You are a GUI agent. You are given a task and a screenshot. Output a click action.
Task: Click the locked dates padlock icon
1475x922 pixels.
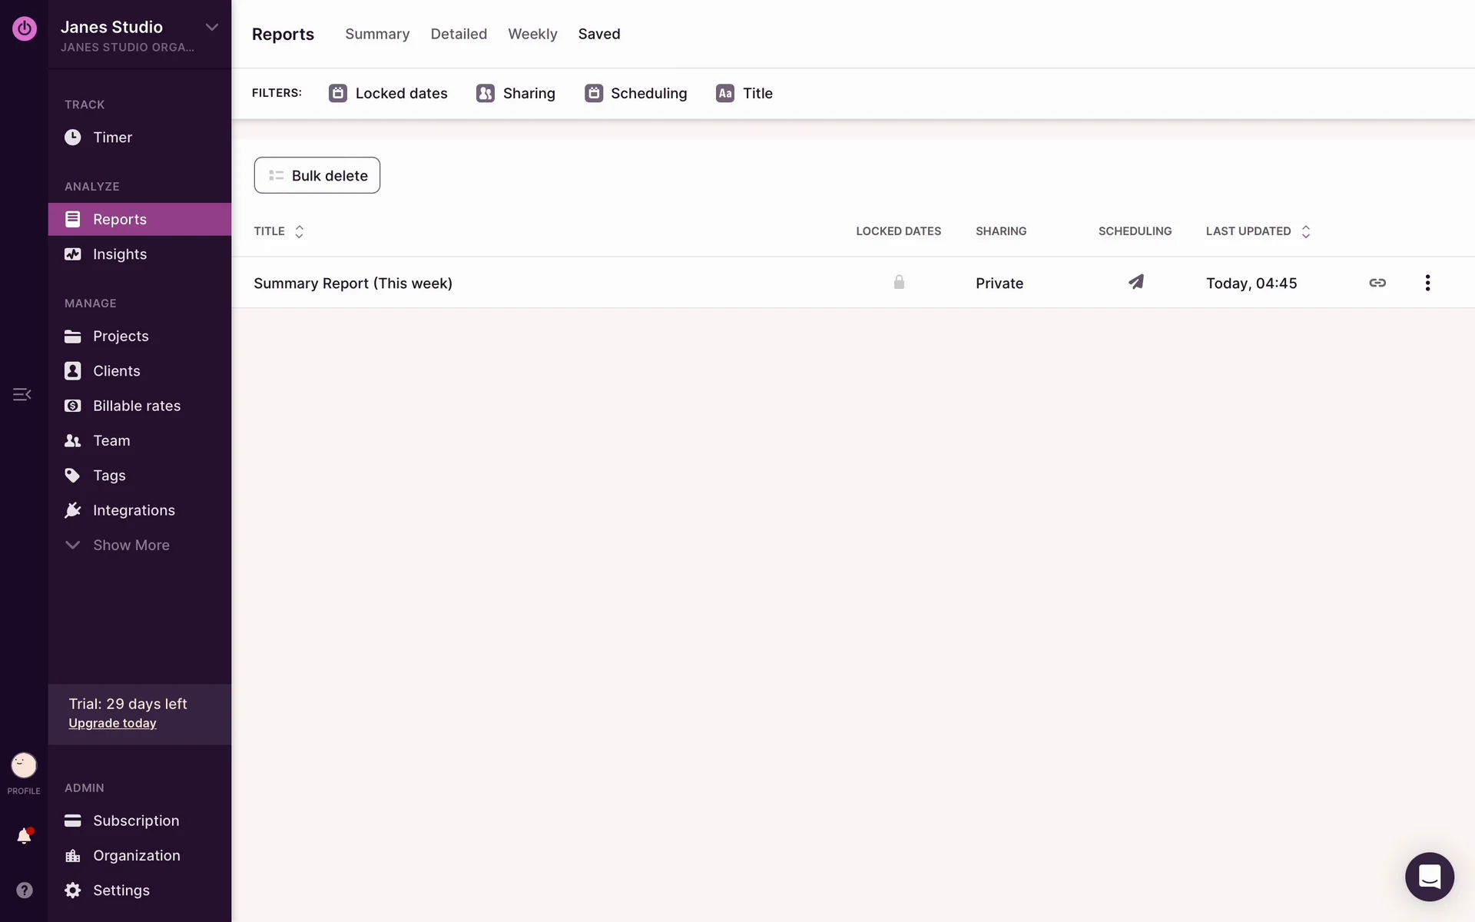(x=899, y=282)
